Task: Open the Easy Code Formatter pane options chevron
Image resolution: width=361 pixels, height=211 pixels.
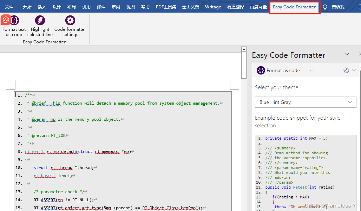Action: (x=347, y=54)
